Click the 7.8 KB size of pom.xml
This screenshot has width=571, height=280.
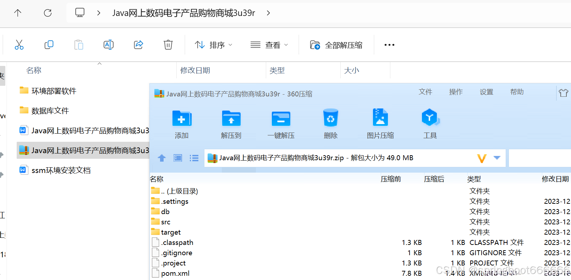412,273
